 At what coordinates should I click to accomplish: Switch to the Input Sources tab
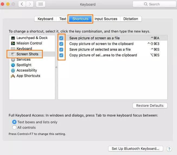(x=106, y=19)
